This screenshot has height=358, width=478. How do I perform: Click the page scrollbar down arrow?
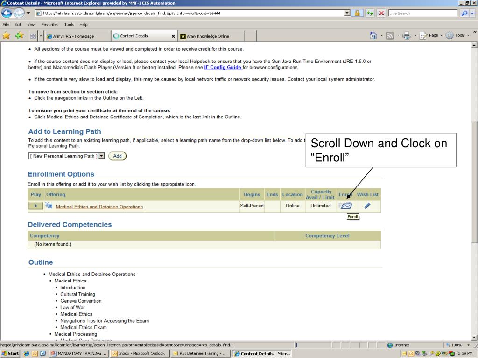[474, 337]
